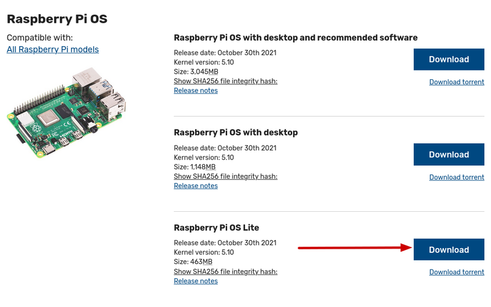The image size is (491, 307).
Task: Click the MB abbreviation beside size 3,045
Action: pyautogui.click(x=212, y=71)
